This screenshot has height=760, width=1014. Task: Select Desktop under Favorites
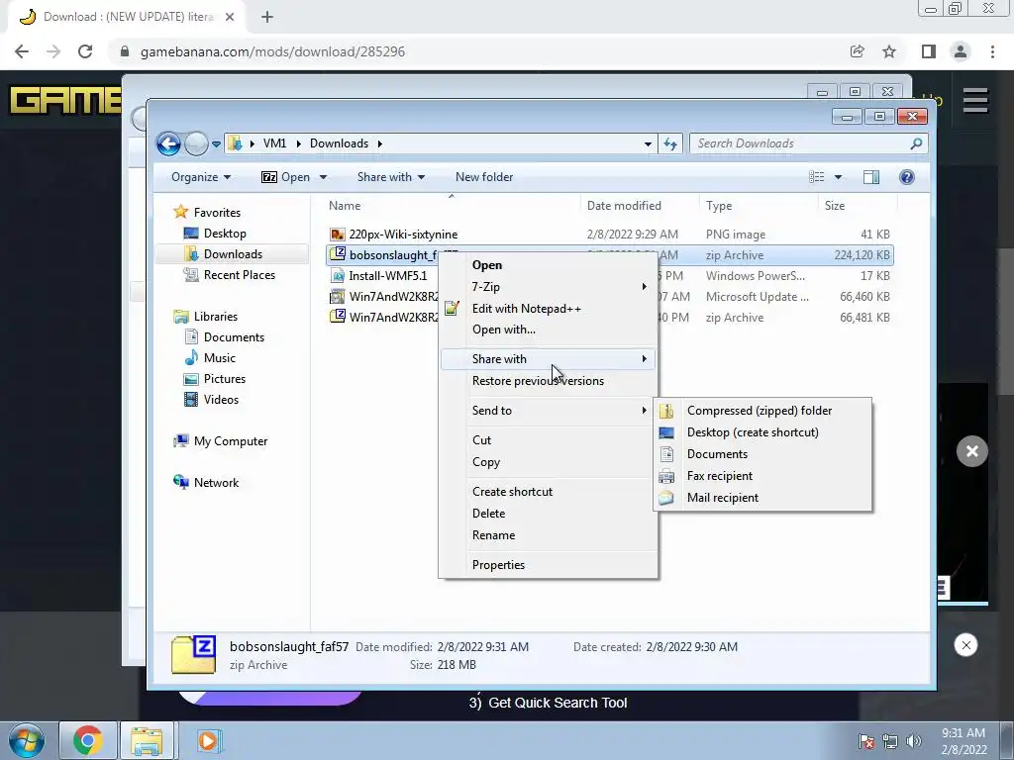(x=215, y=234)
